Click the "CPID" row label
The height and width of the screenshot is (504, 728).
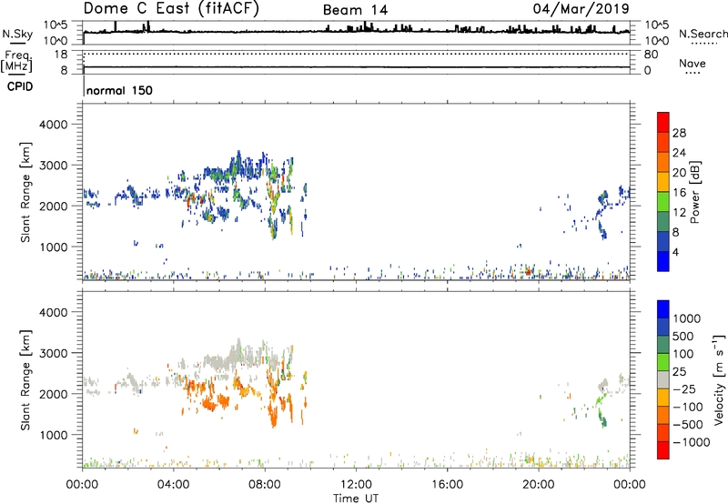(20, 86)
